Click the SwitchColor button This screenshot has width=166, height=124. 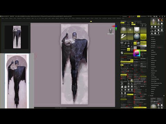[143, 47]
